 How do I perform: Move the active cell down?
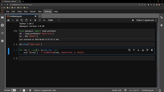tap(138, 50)
